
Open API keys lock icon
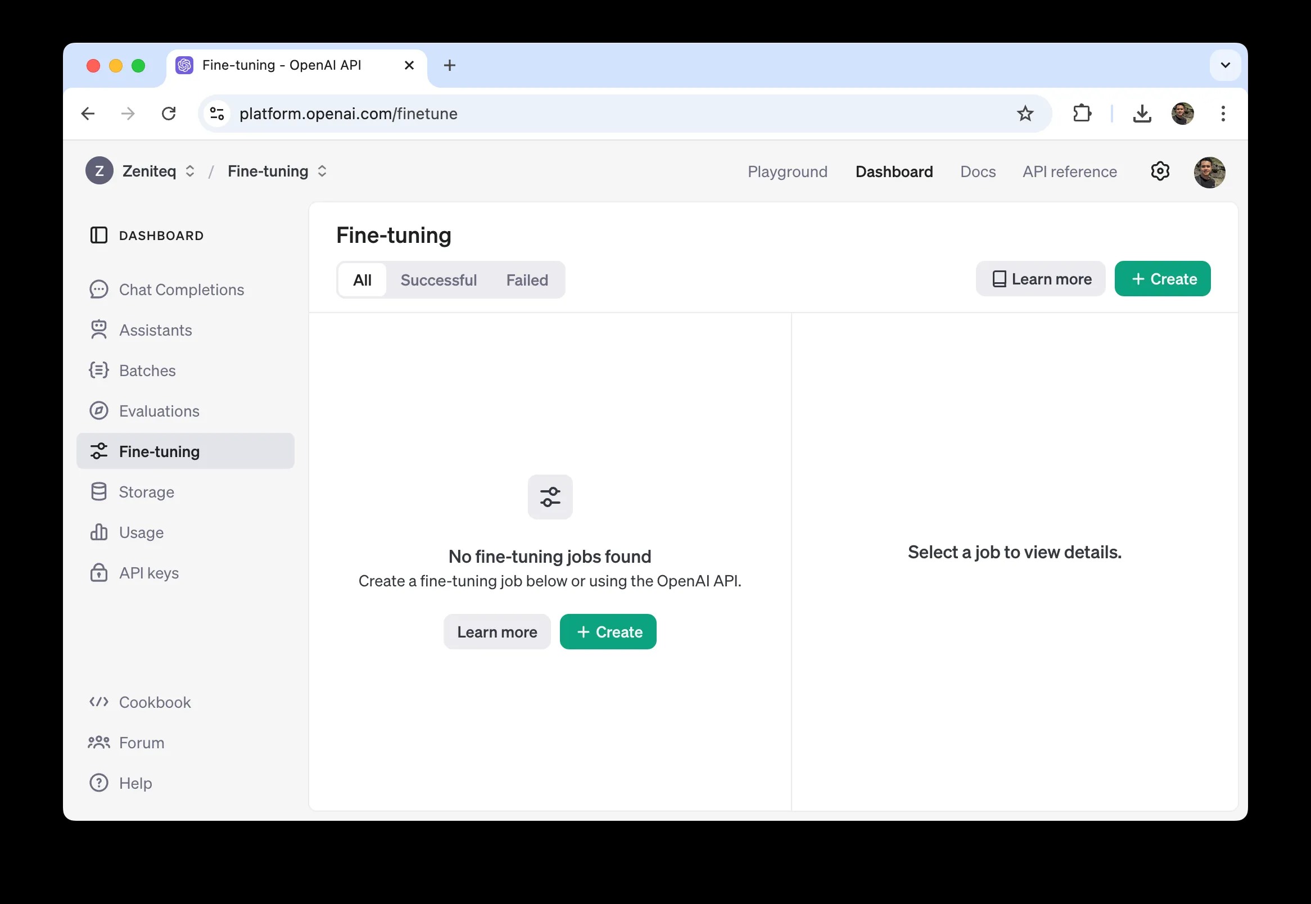pos(98,573)
